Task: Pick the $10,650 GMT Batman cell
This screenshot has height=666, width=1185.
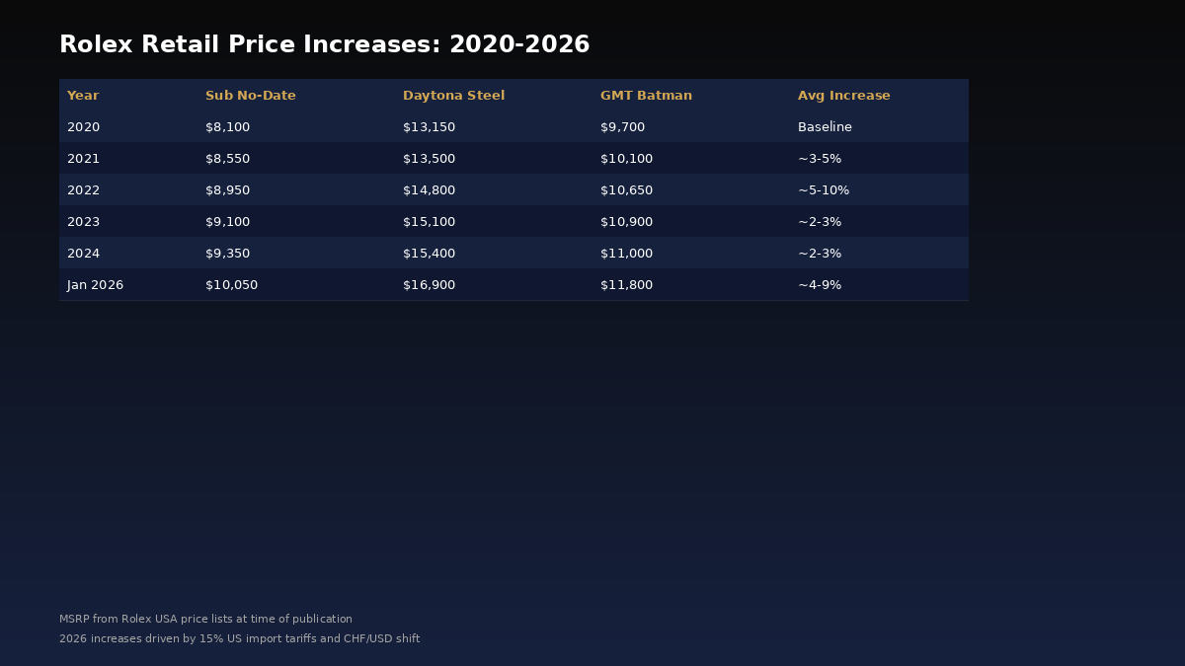Action: click(626, 190)
